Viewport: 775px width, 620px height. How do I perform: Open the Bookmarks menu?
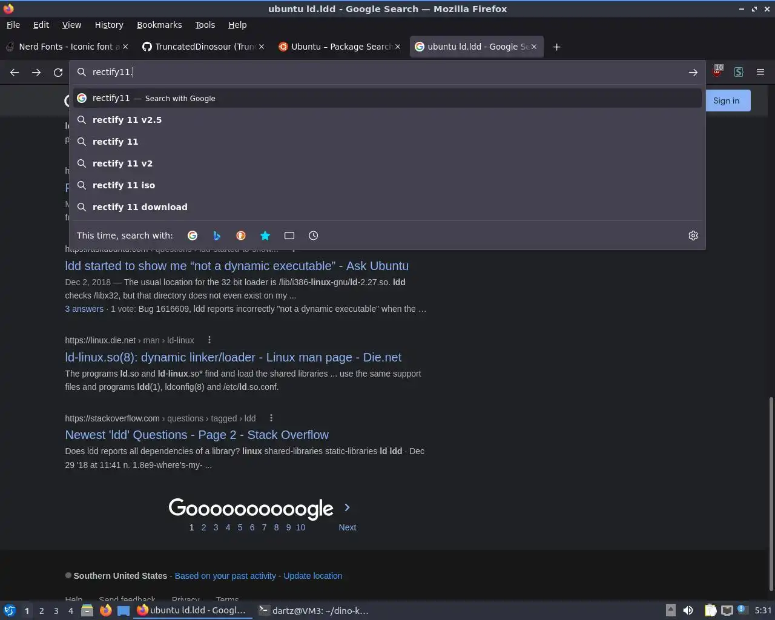159,25
